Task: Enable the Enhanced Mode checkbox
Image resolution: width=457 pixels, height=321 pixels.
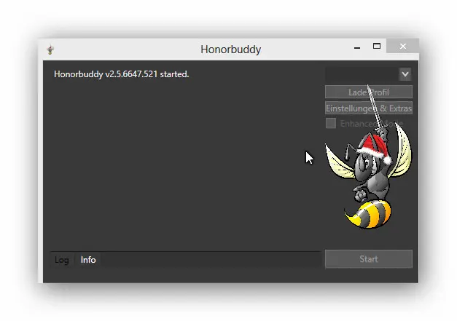Action: pos(331,124)
